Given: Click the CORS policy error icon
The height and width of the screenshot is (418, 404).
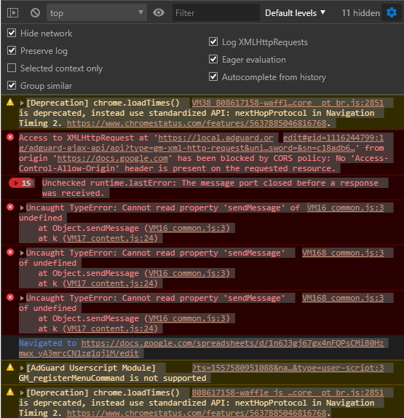Looking at the screenshot, I should click(x=10, y=137).
